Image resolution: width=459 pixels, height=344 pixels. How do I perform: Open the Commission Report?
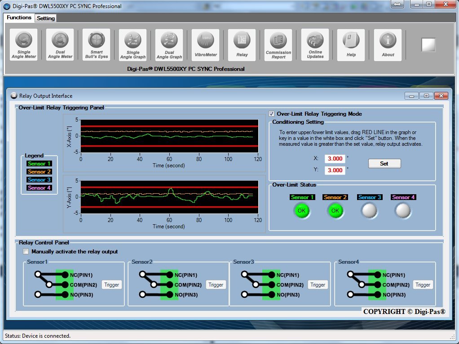tap(278, 44)
